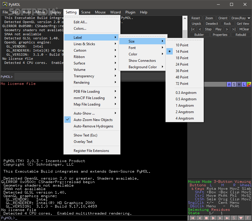This screenshot has height=221, width=252.
Task: Click the L (Label) object button
Action: [244, 85]
